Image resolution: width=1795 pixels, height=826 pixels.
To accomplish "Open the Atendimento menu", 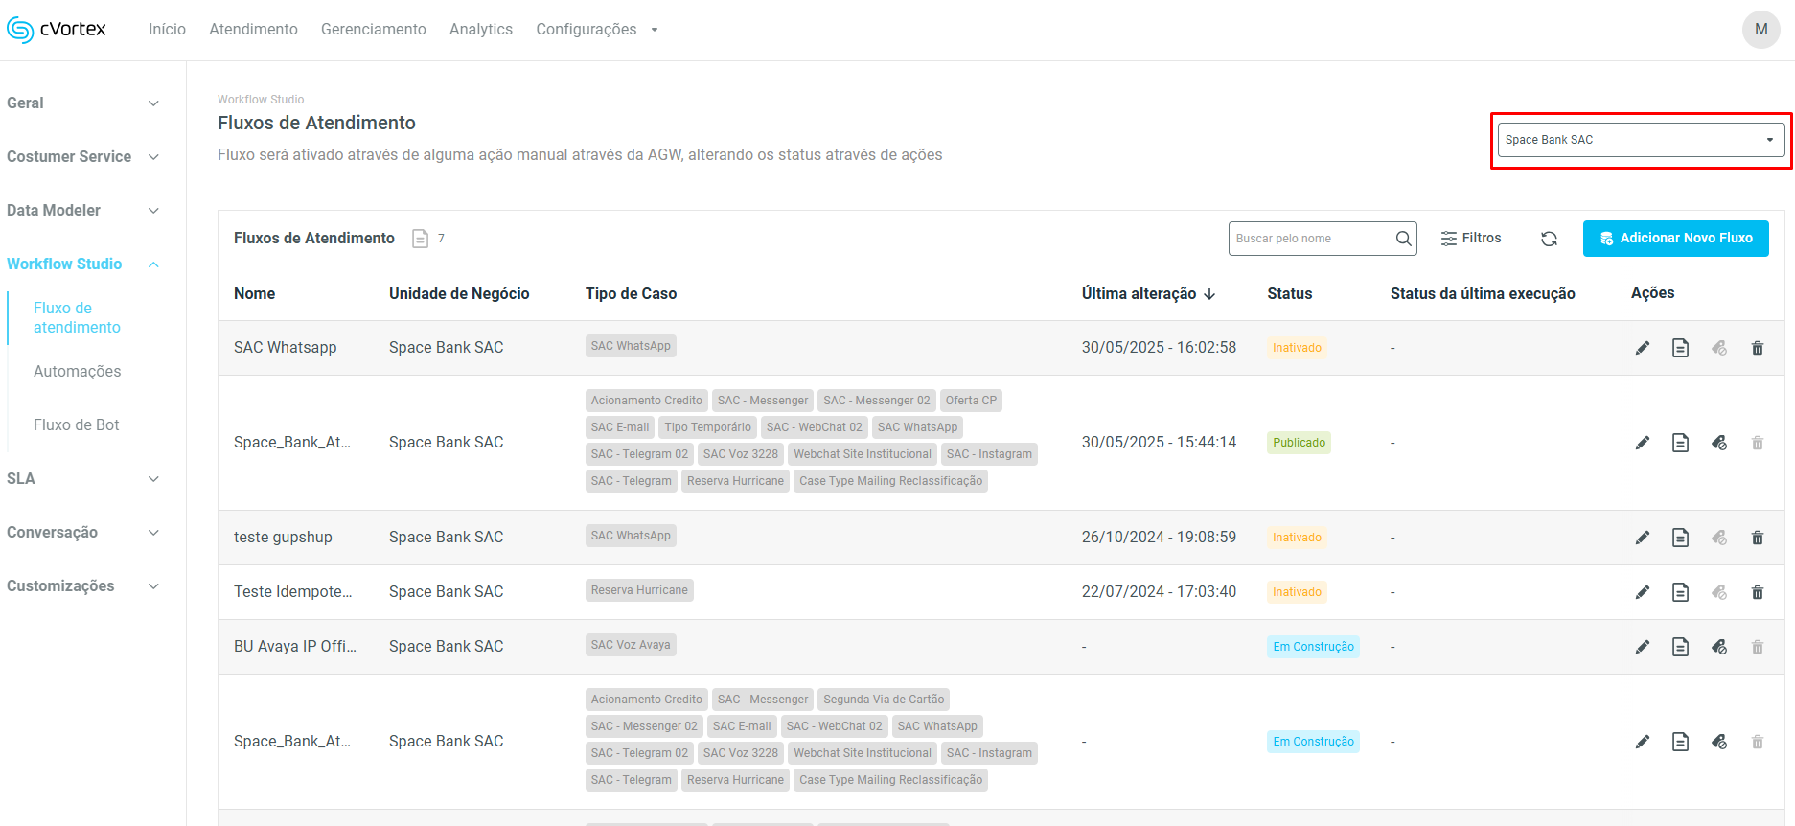I will tap(253, 30).
